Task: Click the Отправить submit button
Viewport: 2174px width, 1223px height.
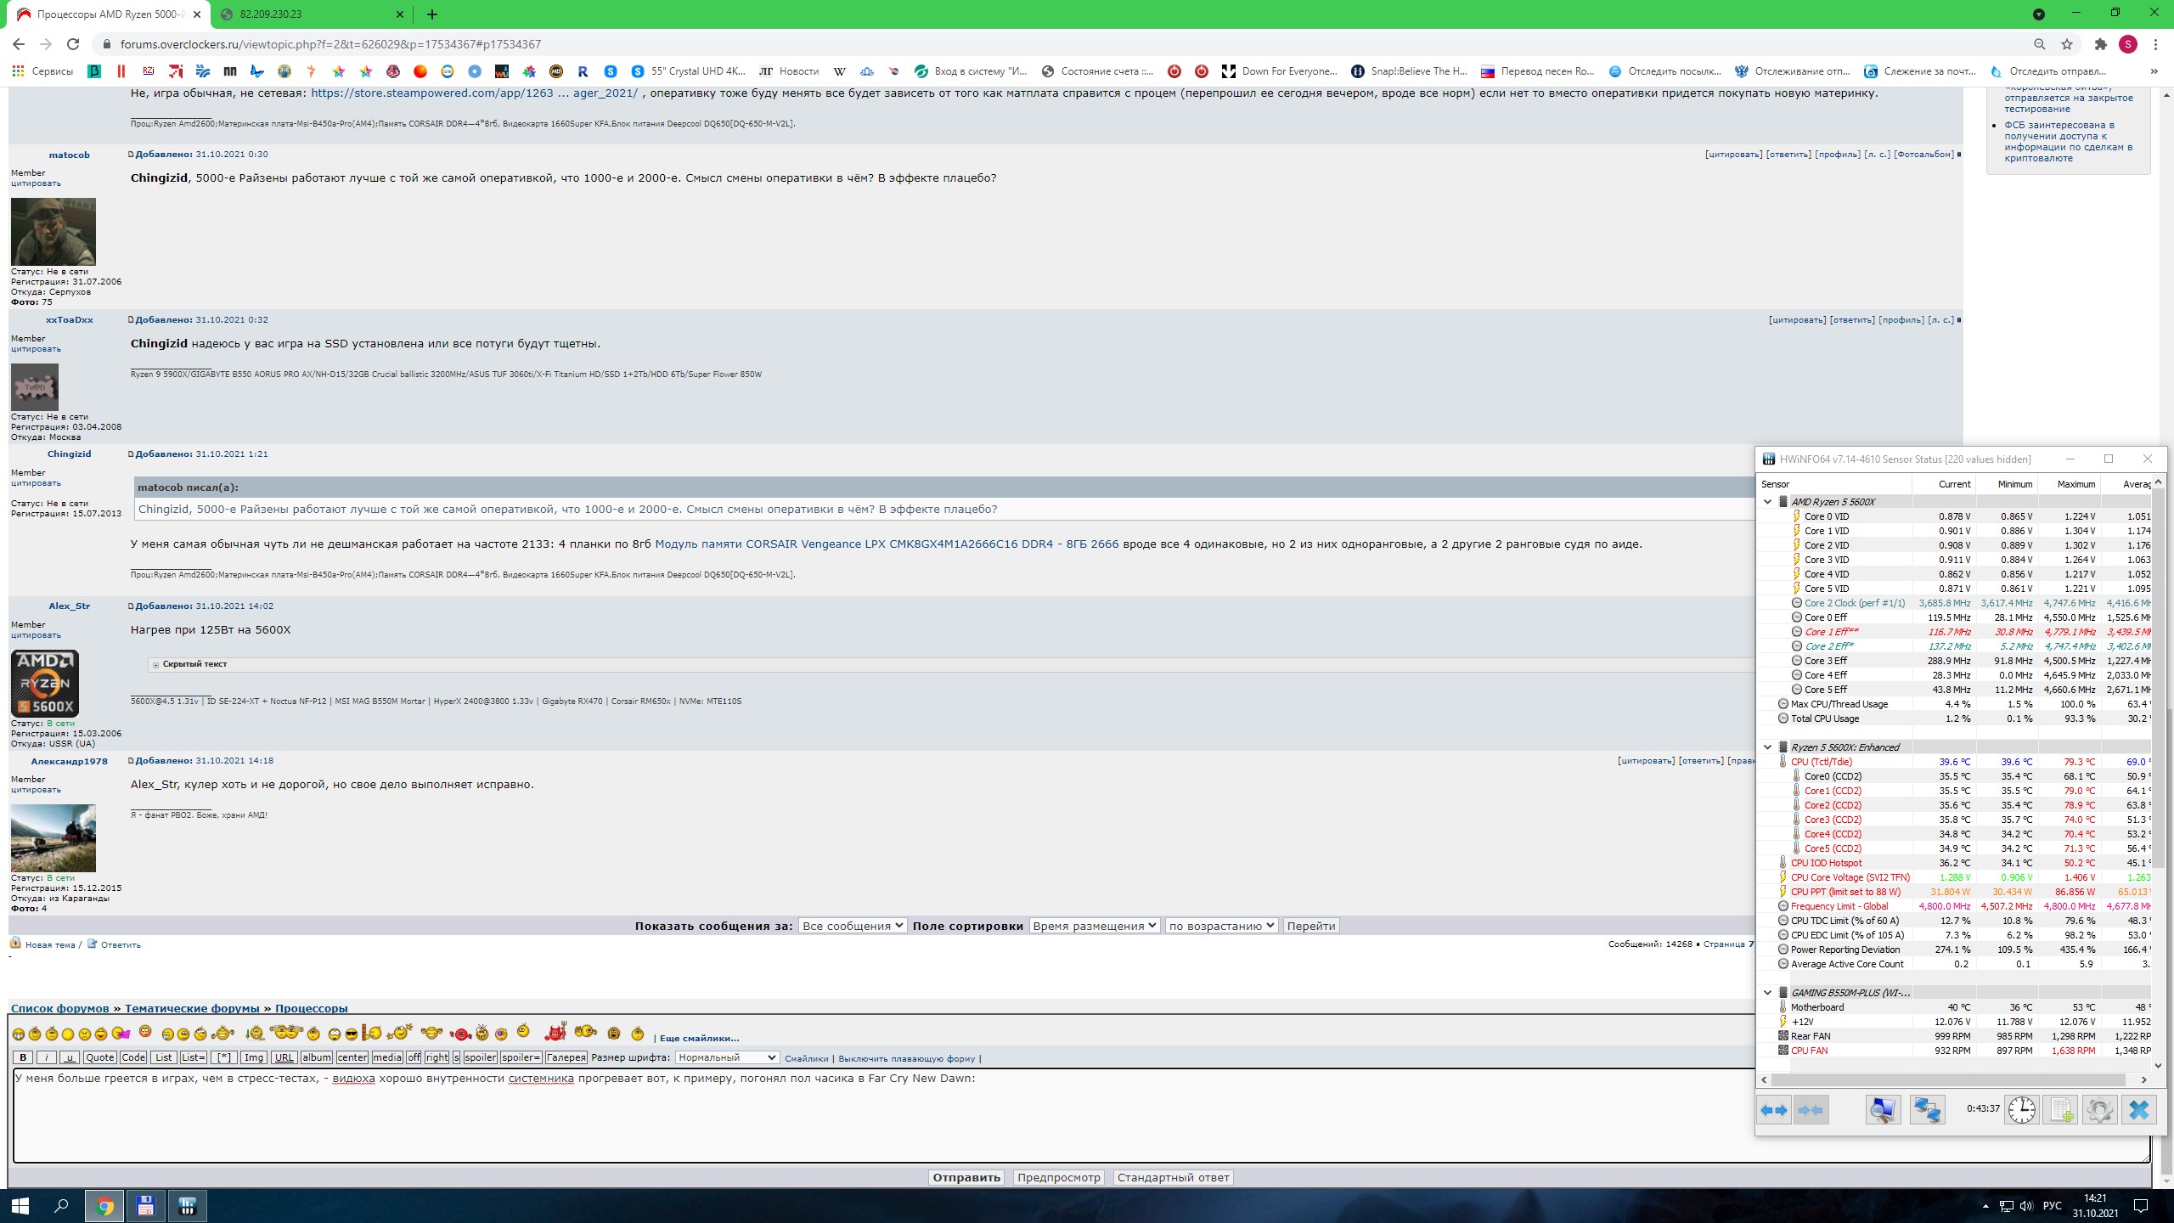Action: point(966,1178)
